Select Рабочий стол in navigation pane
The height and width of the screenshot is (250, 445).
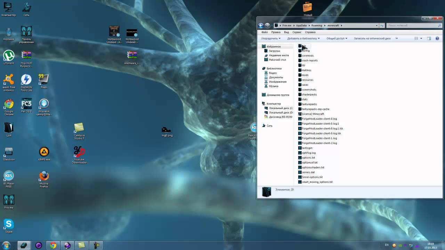[x=277, y=60]
